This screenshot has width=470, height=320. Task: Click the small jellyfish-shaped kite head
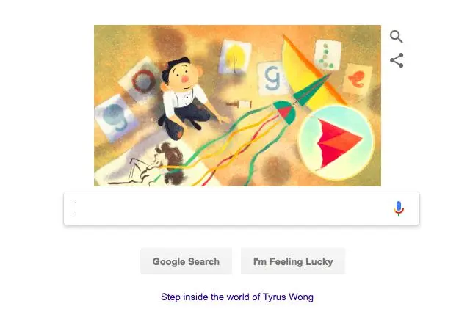[x=284, y=112]
